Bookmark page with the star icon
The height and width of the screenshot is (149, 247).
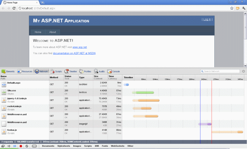[x=232, y=8]
